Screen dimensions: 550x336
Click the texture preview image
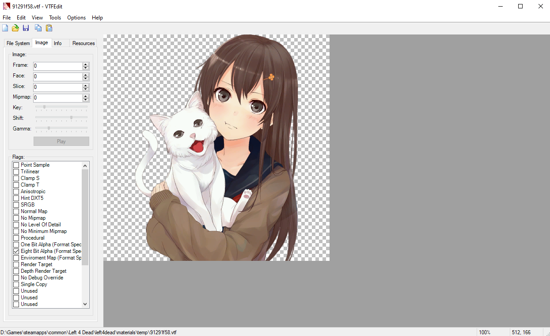(x=216, y=148)
